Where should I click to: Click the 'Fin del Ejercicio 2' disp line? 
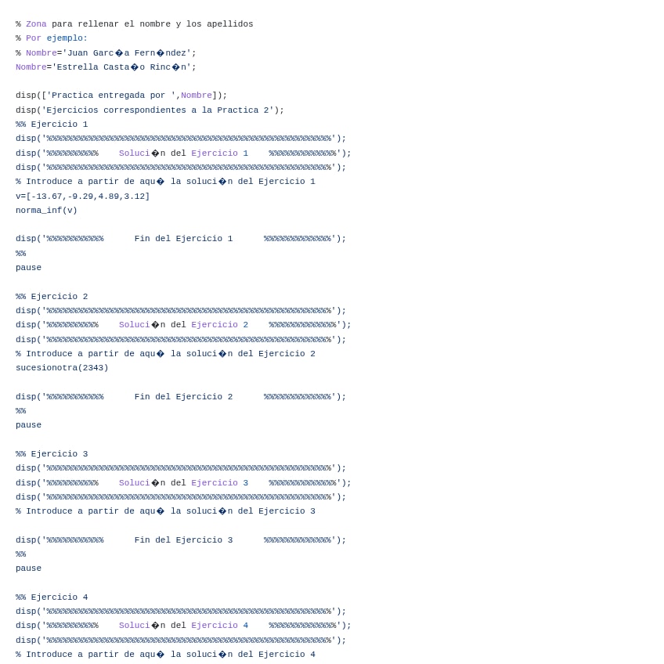click(181, 397)
